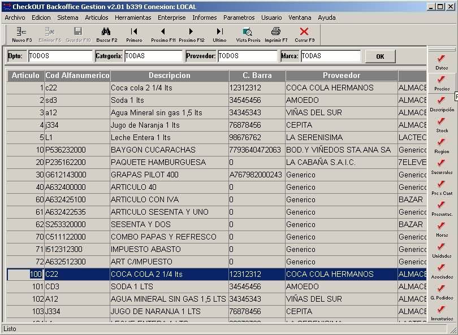Select the GRAPAS PILOT 400 row
The width and height of the screenshot is (458, 335).
pos(217,175)
